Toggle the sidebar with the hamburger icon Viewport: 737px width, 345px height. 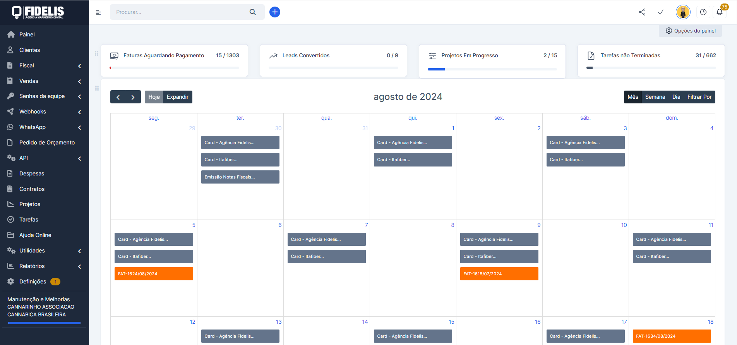(x=98, y=12)
